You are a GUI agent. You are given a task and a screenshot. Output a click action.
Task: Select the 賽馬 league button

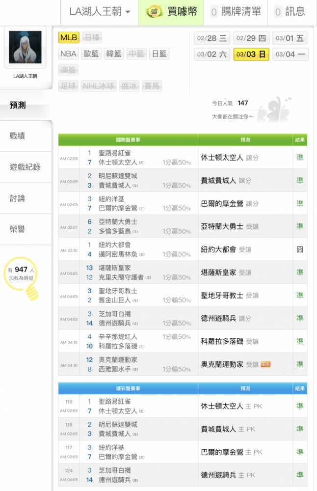pos(152,86)
